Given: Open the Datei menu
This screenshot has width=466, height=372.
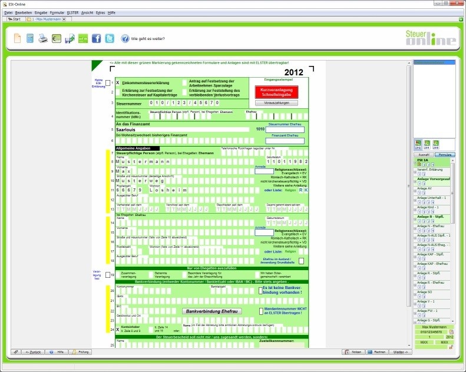Looking at the screenshot, I should pyautogui.click(x=8, y=13).
